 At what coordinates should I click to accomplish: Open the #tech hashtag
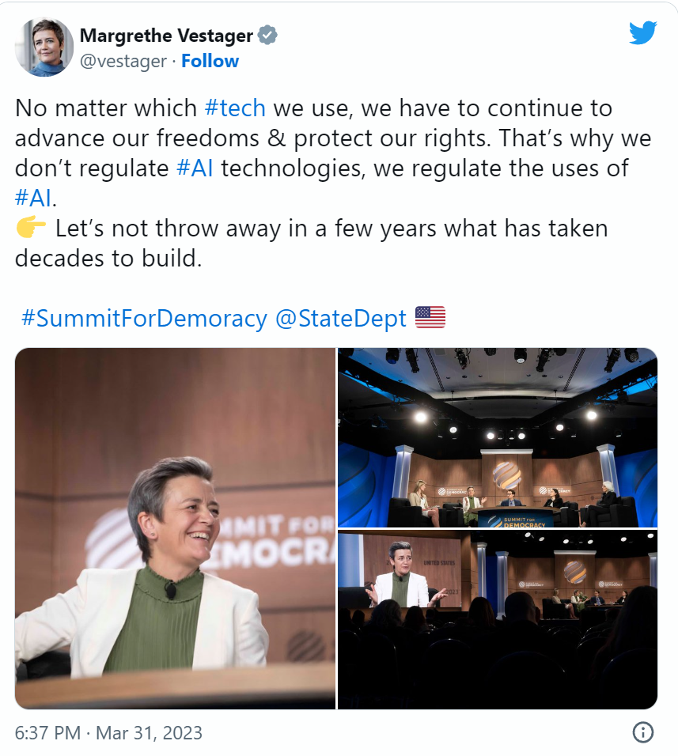(234, 108)
